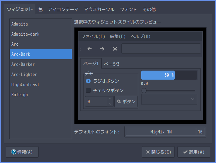Select the Arc-Lighter theme
Screen dimensions: 216x163
click(41, 74)
